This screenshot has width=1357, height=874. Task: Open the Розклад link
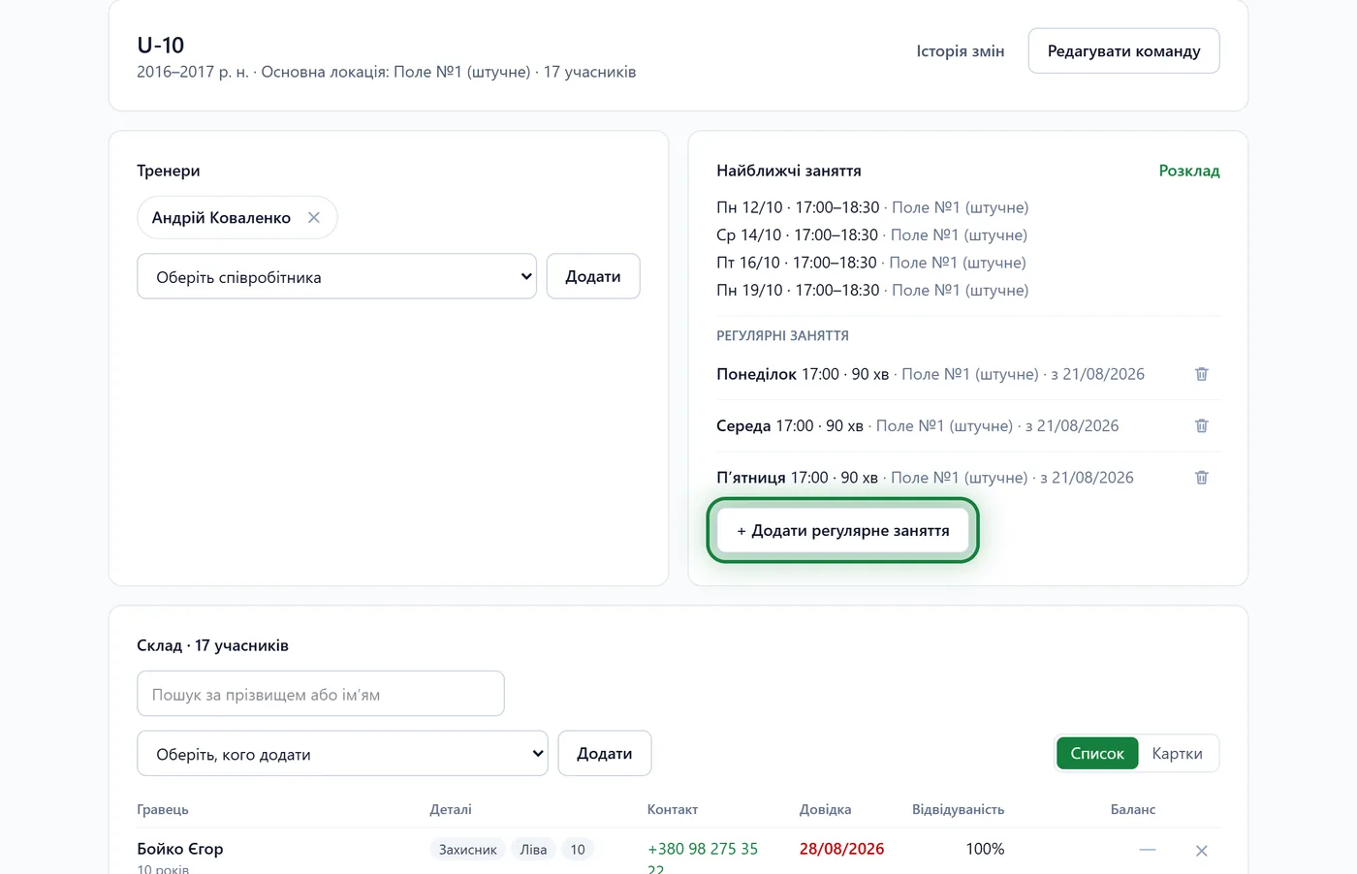(x=1189, y=171)
